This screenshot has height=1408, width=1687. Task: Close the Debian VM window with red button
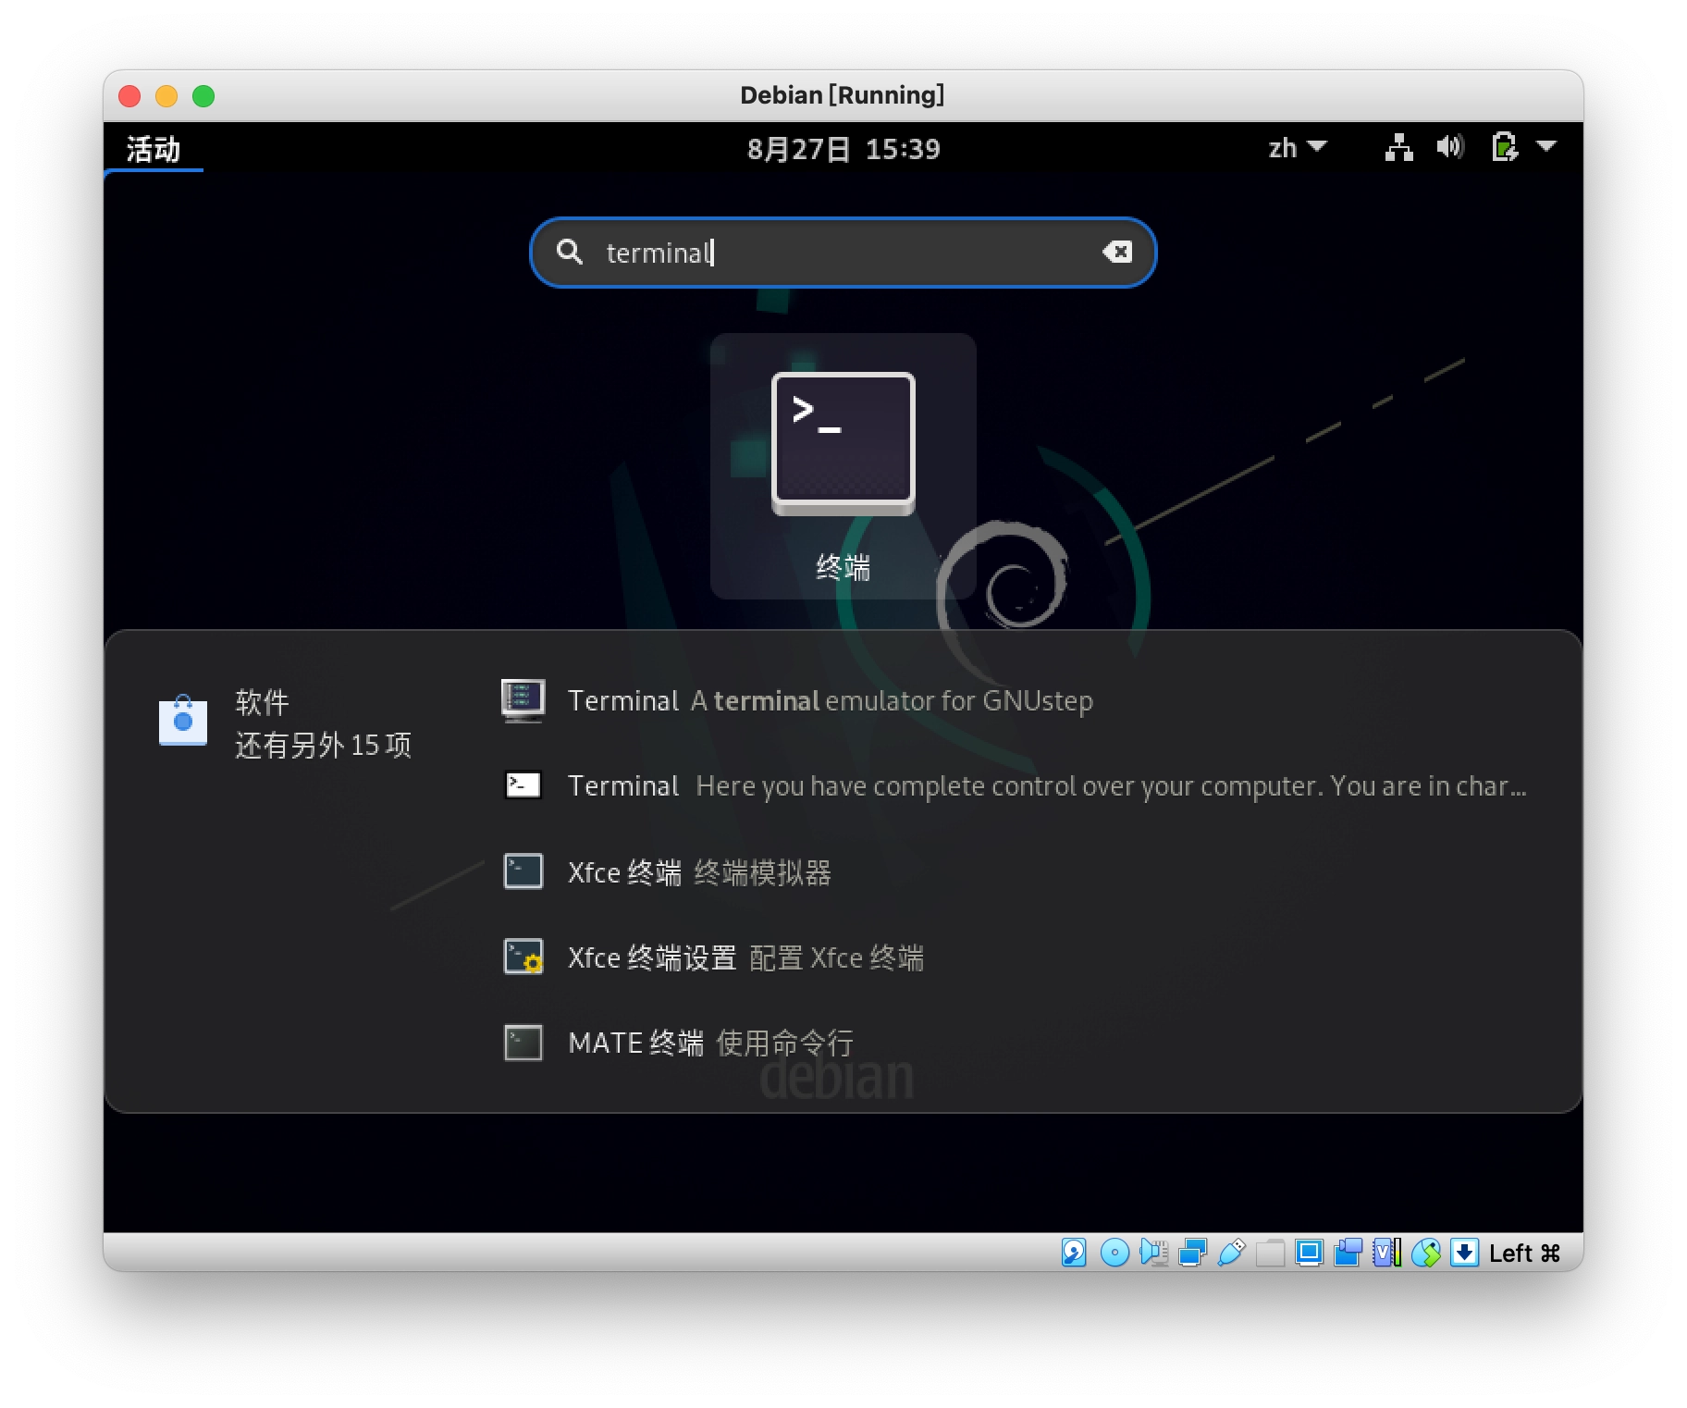click(129, 96)
